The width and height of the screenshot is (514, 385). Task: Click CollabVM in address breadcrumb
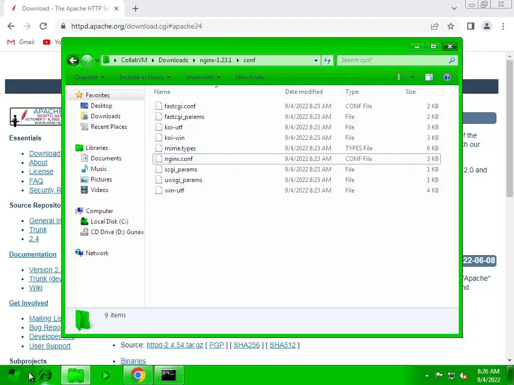pyautogui.click(x=134, y=60)
